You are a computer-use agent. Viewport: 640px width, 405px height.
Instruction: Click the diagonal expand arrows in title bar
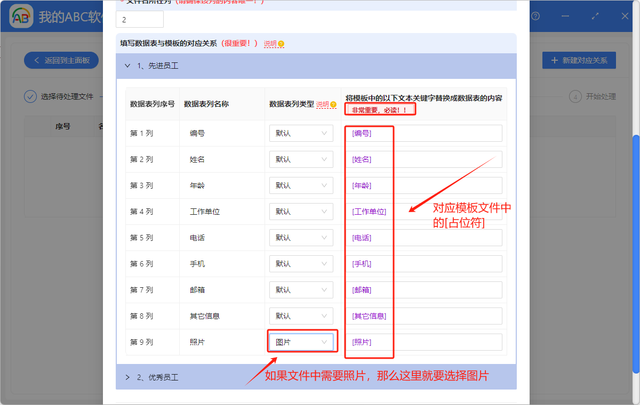click(596, 17)
